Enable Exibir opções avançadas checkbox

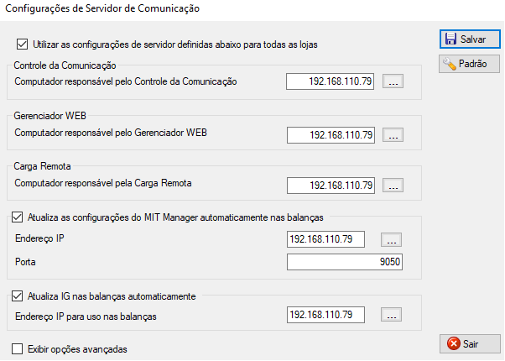pyautogui.click(x=18, y=348)
